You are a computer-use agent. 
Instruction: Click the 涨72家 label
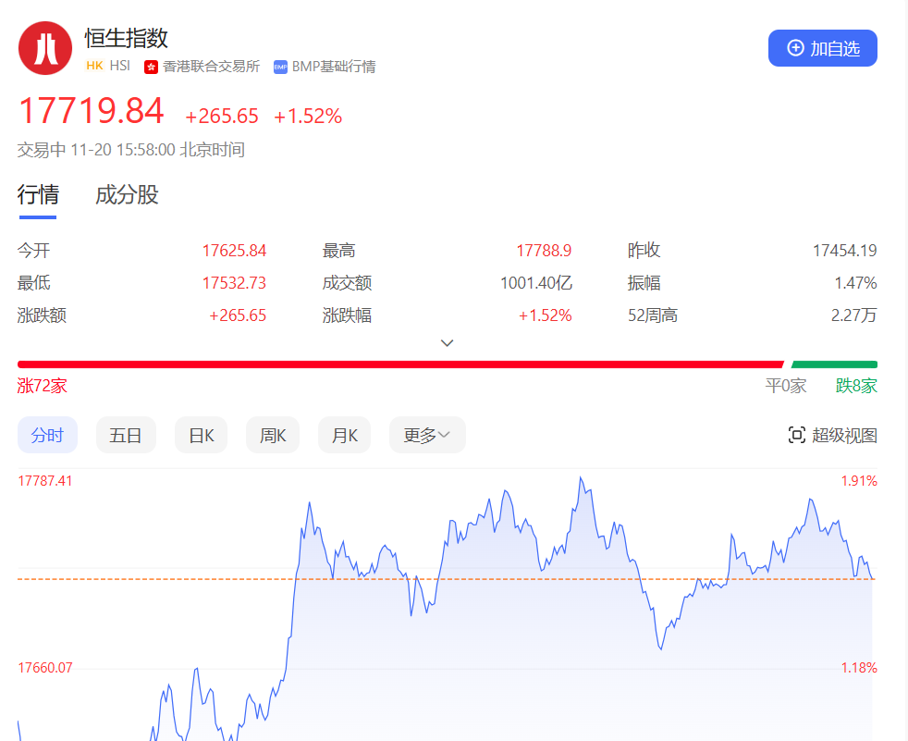point(43,386)
